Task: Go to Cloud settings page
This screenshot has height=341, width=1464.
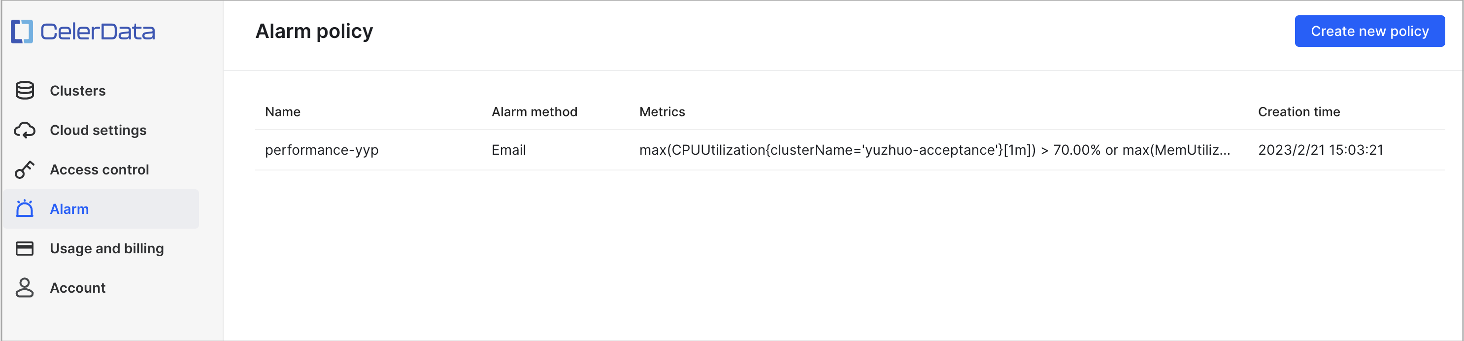Action: [x=98, y=130]
